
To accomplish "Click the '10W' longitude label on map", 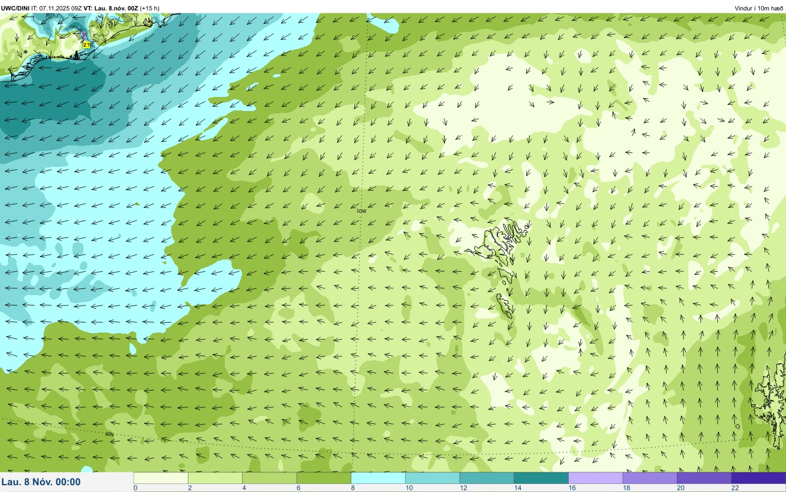I will [361, 211].
